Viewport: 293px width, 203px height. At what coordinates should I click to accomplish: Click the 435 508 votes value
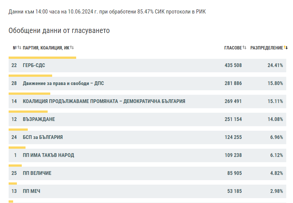click(x=233, y=66)
